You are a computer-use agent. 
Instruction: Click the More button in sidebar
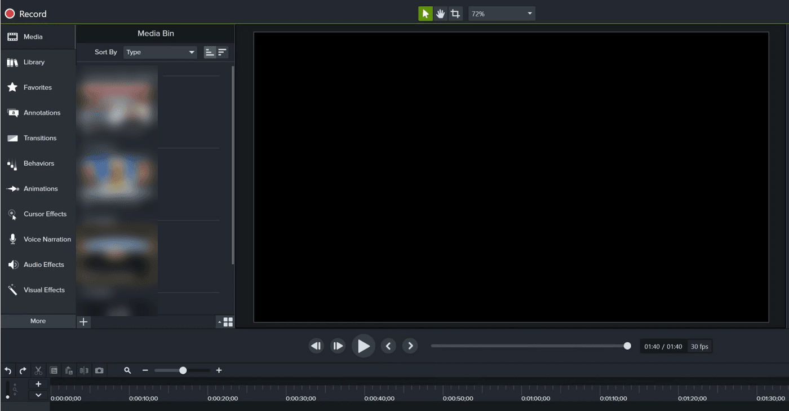click(x=38, y=321)
